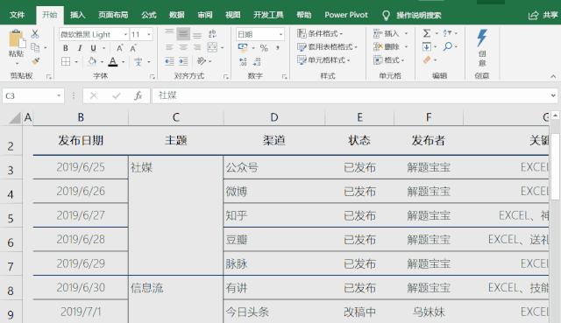Click the Clear eraser icon
Image resolution: width=561 pixels, height=323 pixels.
pos(427,60)
